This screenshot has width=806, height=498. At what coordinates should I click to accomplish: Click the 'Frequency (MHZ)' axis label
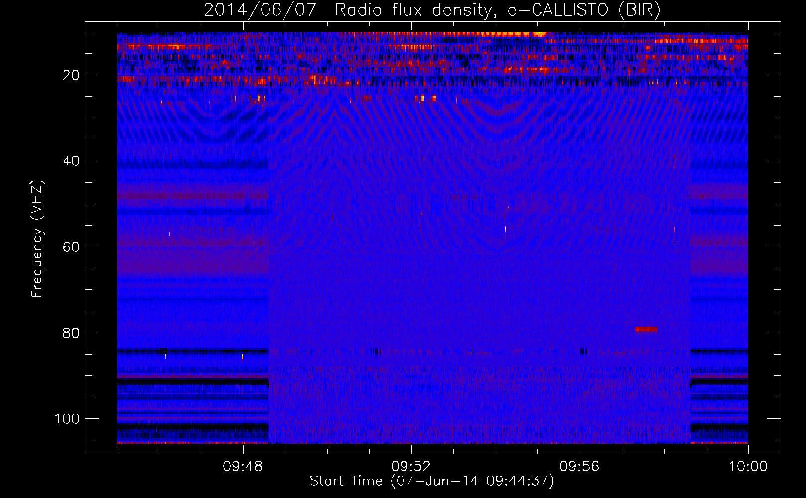pos(37,239)
